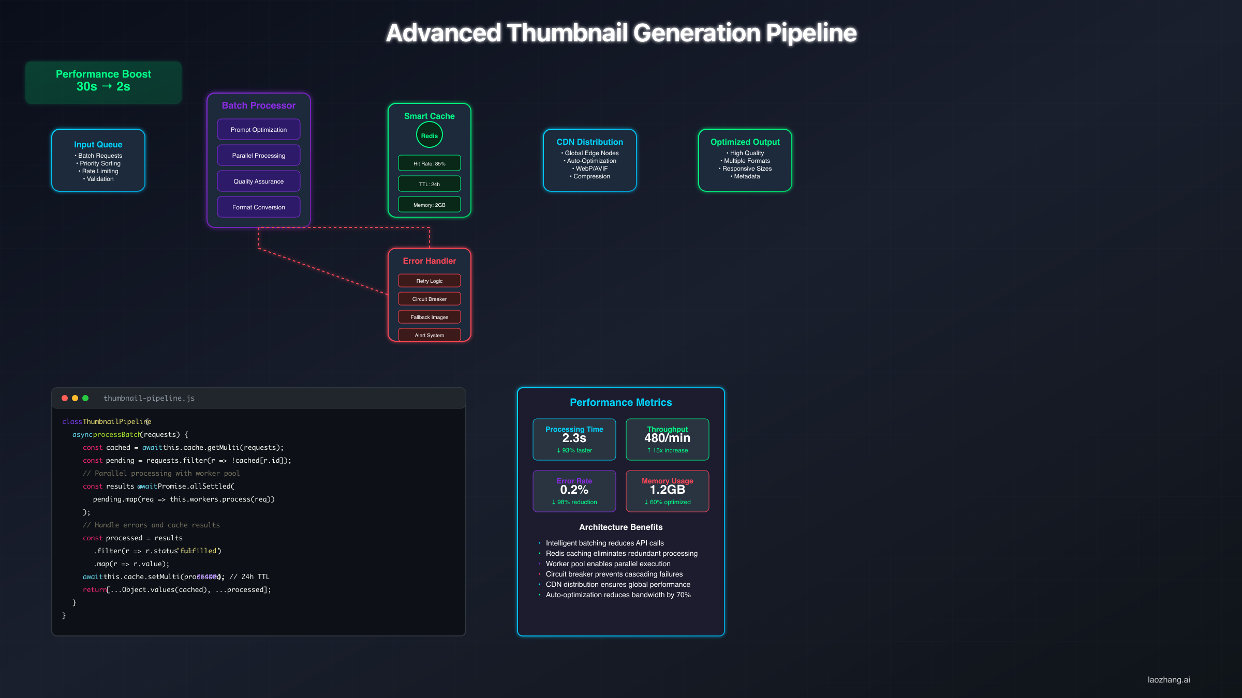The image size is (1242, 698).
Task: Click the 93% faster label
Action: pyautogui.click(x=574, y=450)
